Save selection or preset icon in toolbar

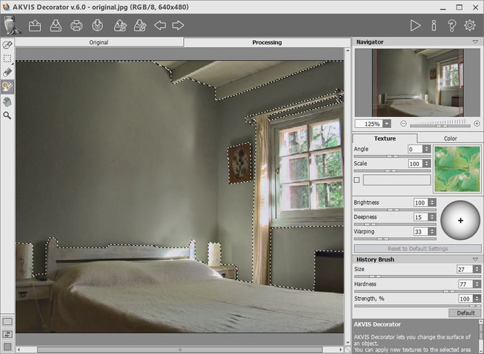coord(140,26)
